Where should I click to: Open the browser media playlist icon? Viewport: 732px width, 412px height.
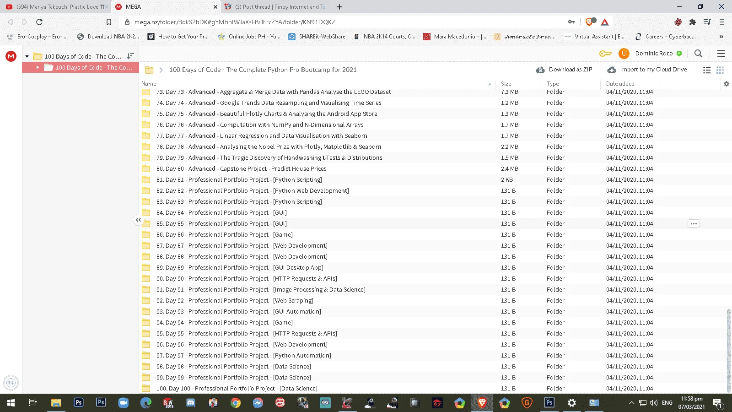click(x=707, y=22)
